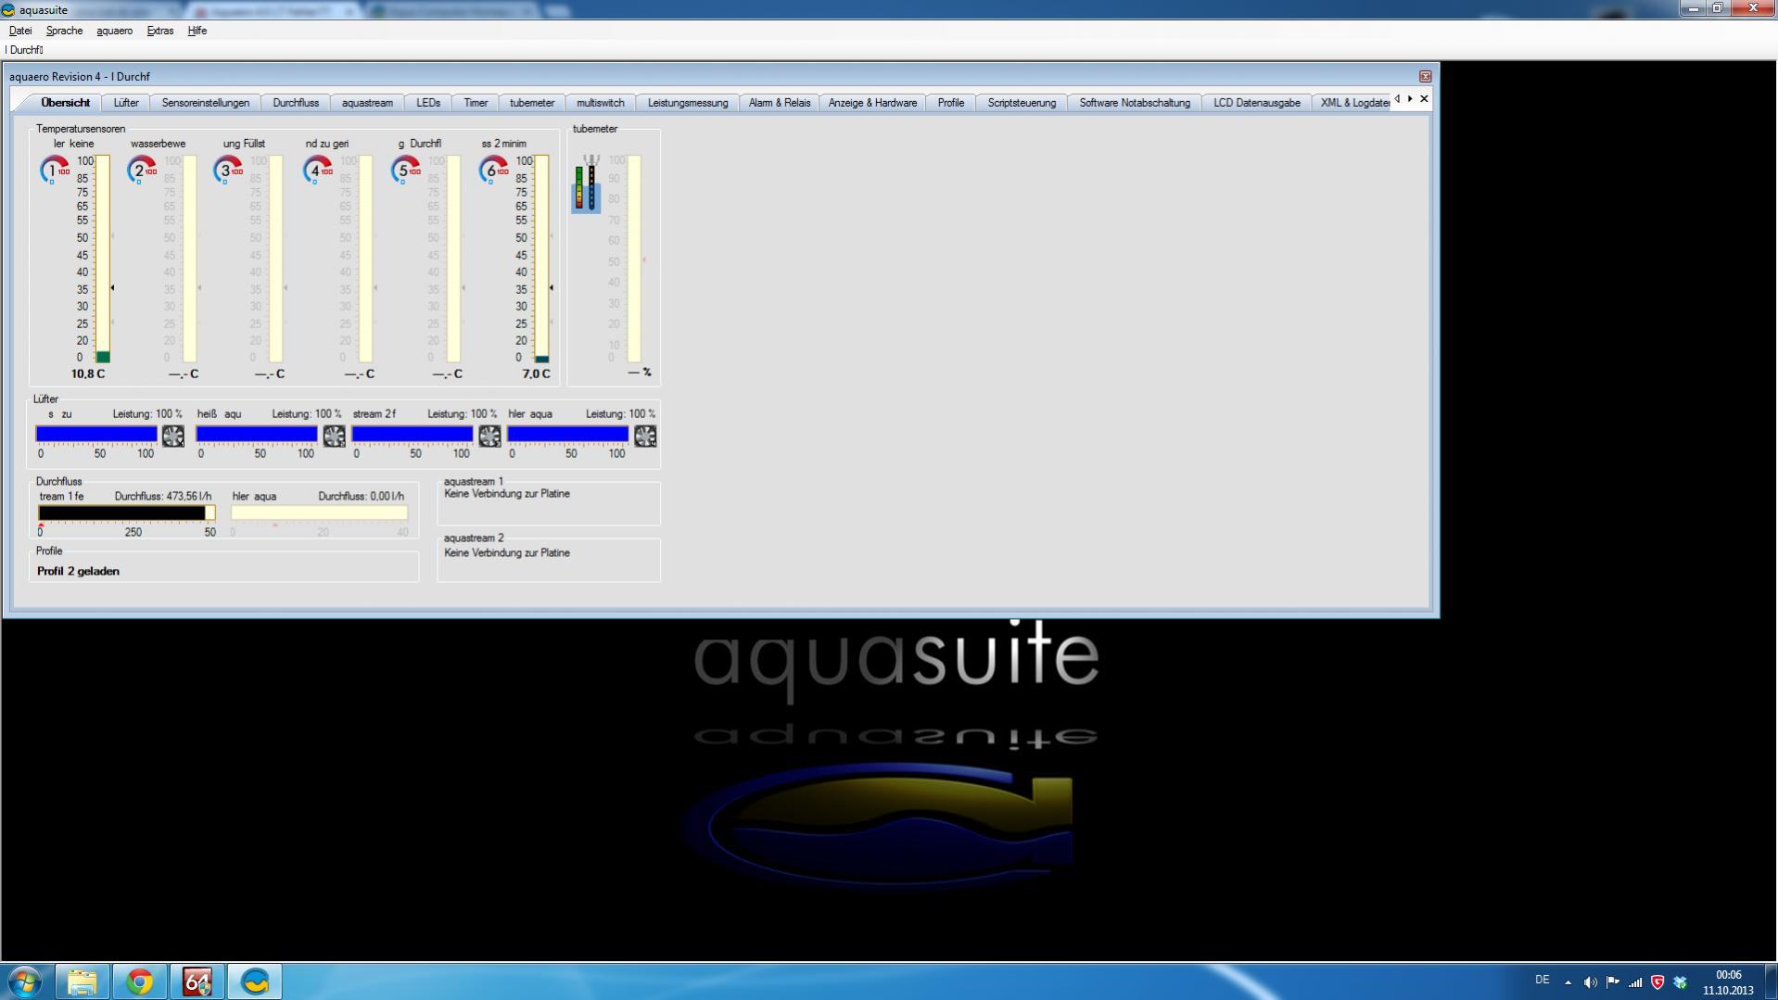Screen dimensions: 1778x1000
Task: Click the DE language indicator
Action: 1542,980
